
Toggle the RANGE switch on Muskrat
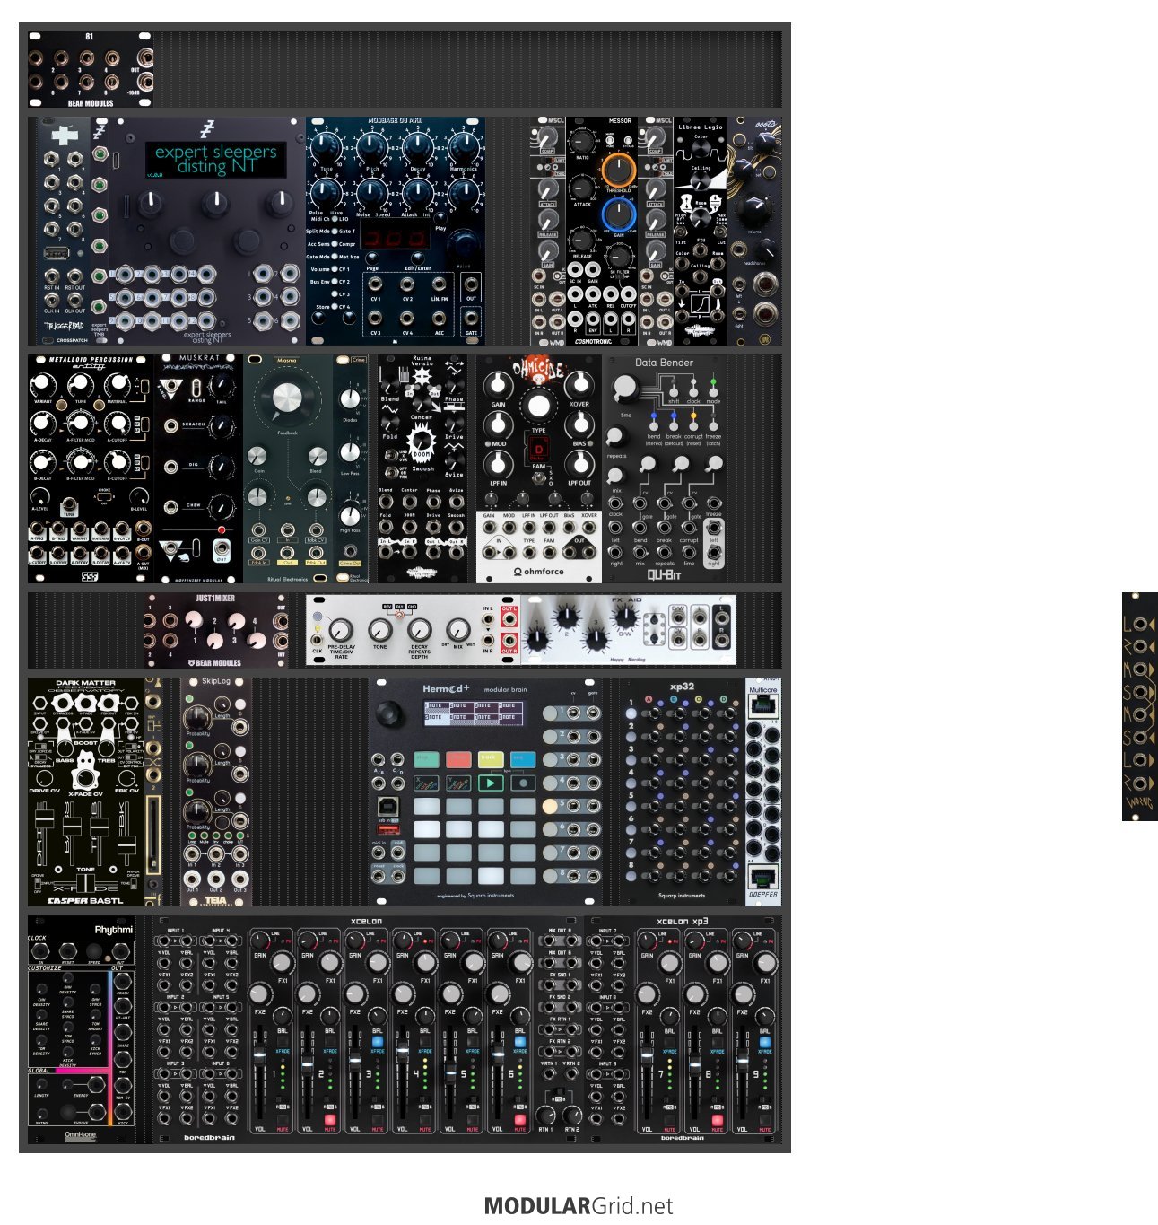point(196,388)
